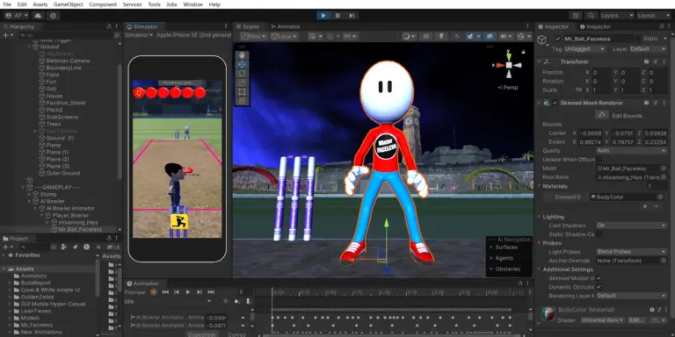Toggle Mr_Ball_Faceless active checkbox
675x337 pixels.
point(558,39)
